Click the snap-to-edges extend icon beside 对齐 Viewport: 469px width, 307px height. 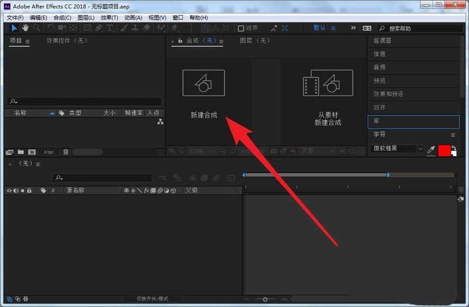pos(274,28)
